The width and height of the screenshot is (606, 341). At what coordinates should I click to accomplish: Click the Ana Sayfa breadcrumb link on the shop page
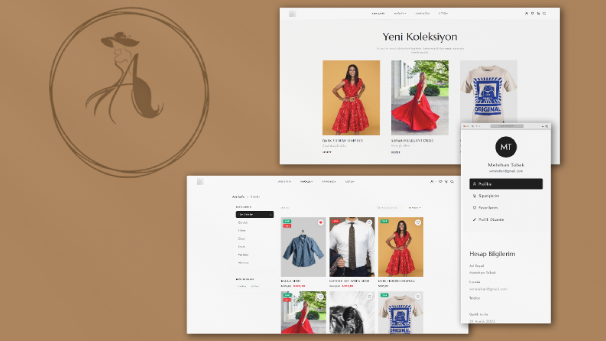(238, 196)
